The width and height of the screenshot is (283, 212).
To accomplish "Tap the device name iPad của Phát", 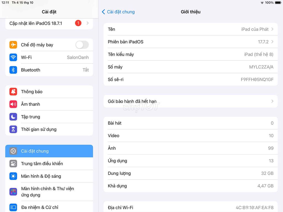I will click(x=255, y=29).
